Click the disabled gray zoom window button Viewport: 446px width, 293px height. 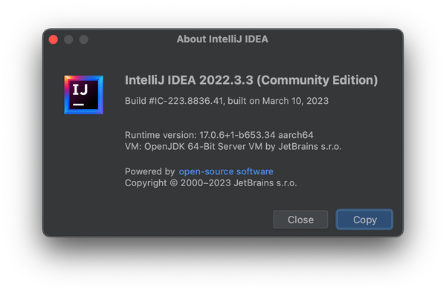[x=83, y=39]
